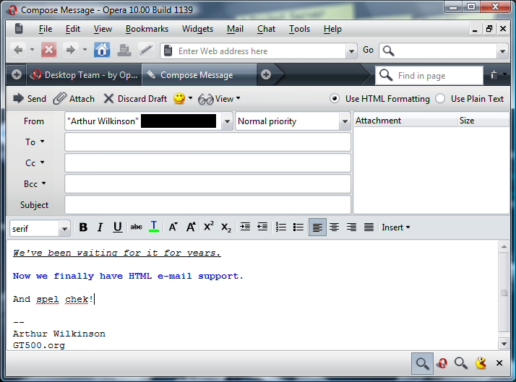Increase the font size
This screenshot has width=516, height=382.
(191, 227)
